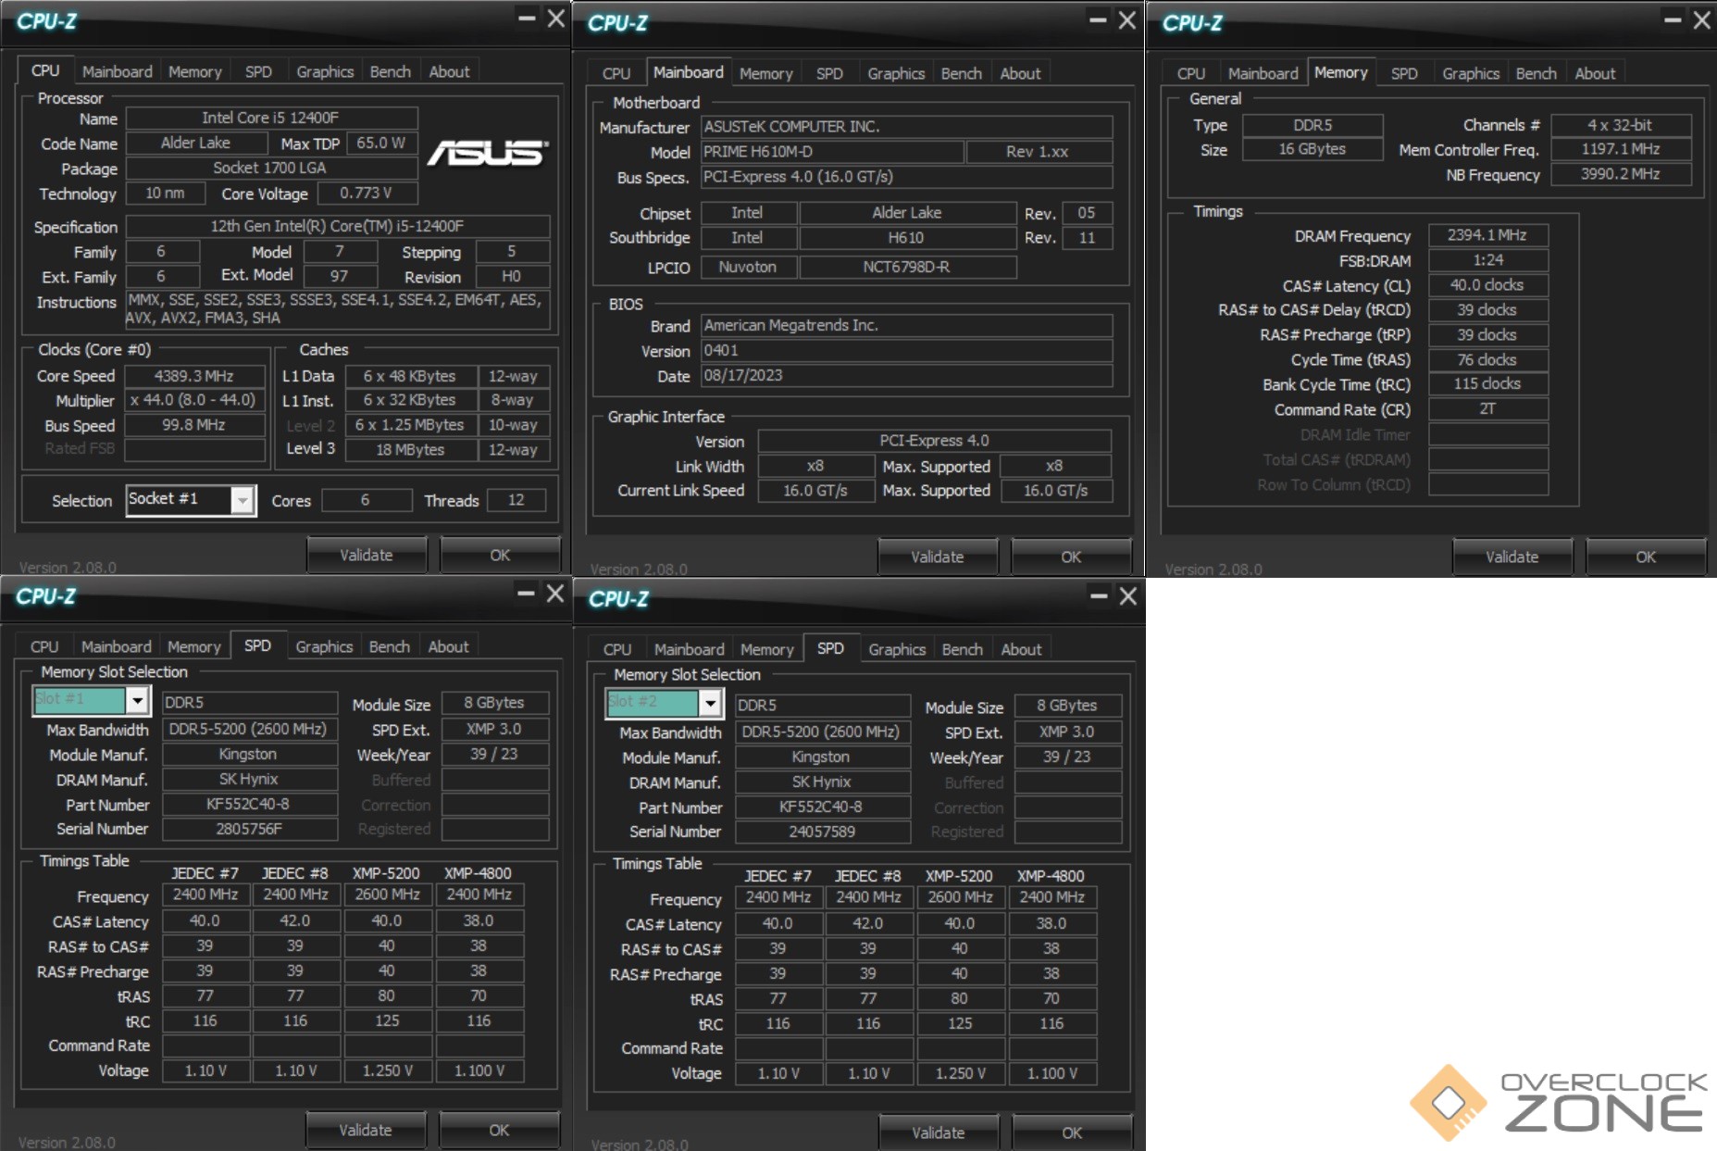This screenshot has height=1151, width=1717.
Task: Open Bench tab in the Slot #2 SPD window
Action: (x=962, y=649)
